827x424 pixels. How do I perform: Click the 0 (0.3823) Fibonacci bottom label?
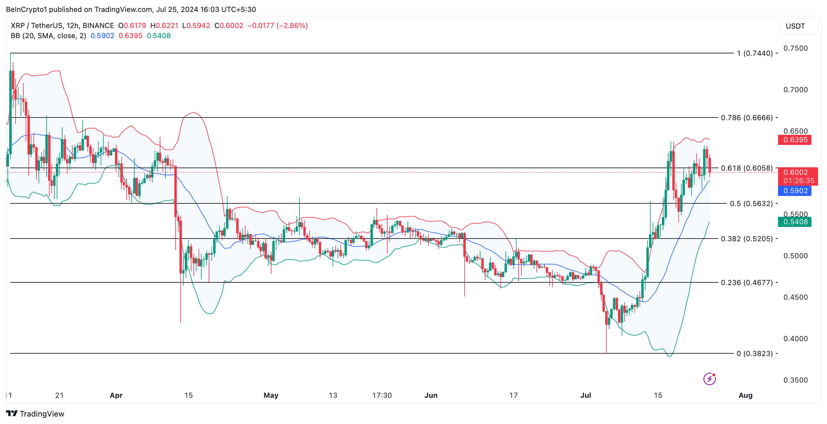click(754, 353)
